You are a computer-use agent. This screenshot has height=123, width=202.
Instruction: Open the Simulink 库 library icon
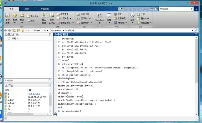pyautogui.click(x=99, y=15)
